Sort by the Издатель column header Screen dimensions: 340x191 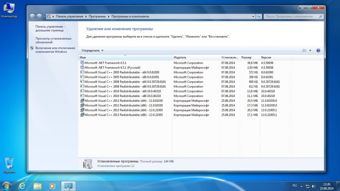click(x=196, y=57)
